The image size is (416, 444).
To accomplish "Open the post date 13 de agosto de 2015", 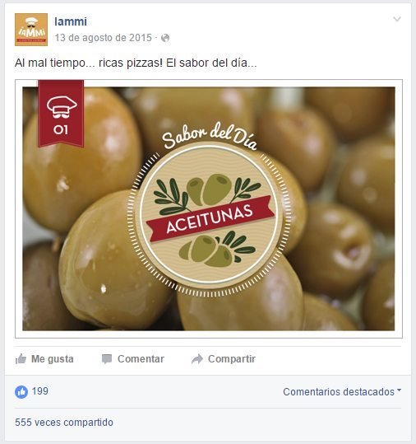I will pos(103,38).
